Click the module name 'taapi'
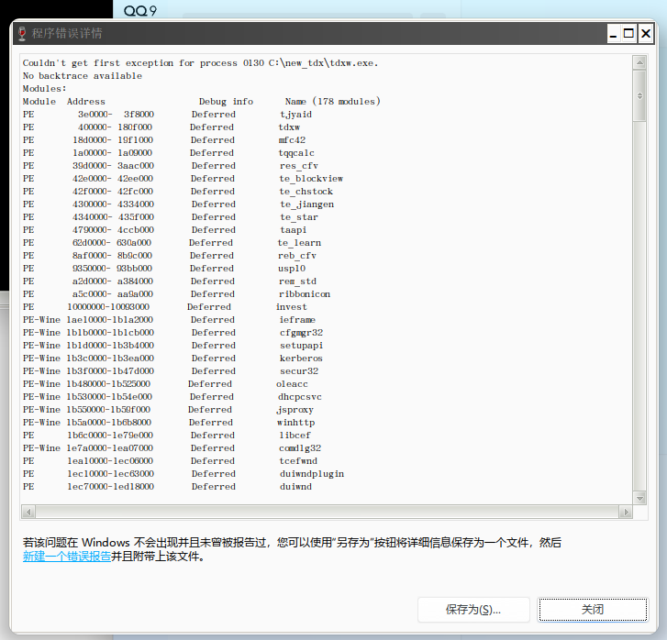This screenshot has height=640, width=667. point(293,229)
